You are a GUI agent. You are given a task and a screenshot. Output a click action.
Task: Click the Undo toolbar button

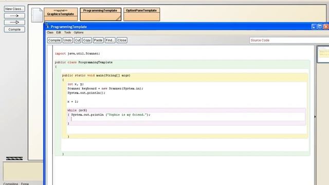67,40
